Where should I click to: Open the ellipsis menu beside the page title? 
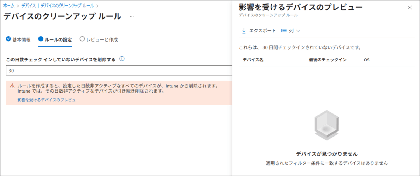pos(132,16)
